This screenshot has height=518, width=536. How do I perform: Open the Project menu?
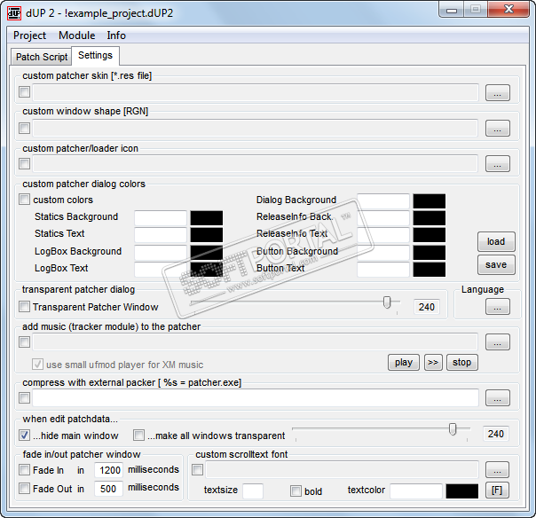[x=30, y=35]
